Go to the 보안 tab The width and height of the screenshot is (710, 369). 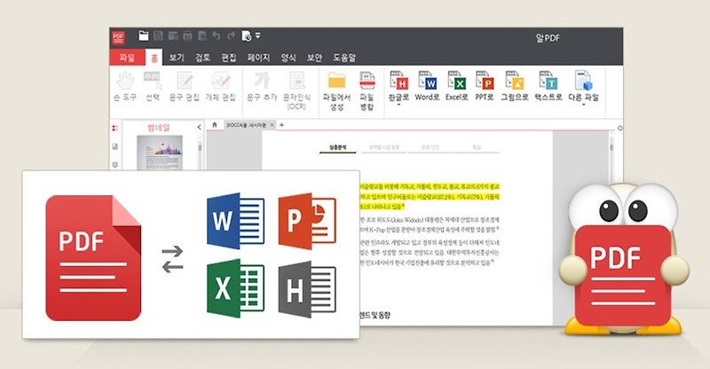314,58
